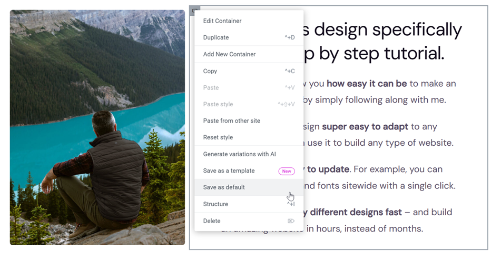The height and width of the screenshot is (261, 501).
Task: Click the bold text 'how easy it can be'
Action: click(x=367, y=84)
